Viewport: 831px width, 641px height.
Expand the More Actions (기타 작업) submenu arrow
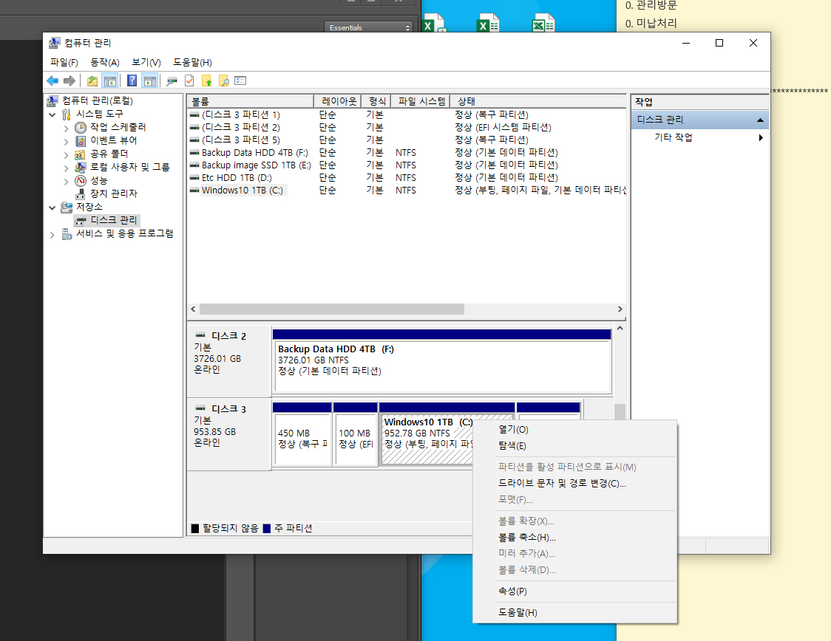coord(761,137)
